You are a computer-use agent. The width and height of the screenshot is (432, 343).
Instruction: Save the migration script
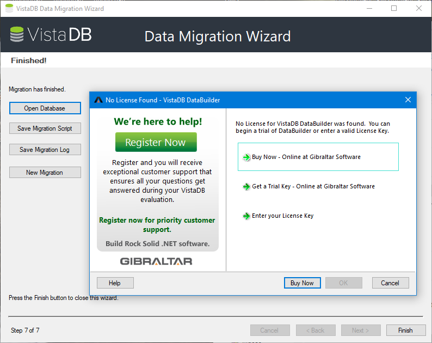(45, 128)
